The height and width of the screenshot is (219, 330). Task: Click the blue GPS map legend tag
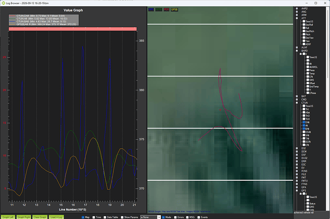coord(151,10)
